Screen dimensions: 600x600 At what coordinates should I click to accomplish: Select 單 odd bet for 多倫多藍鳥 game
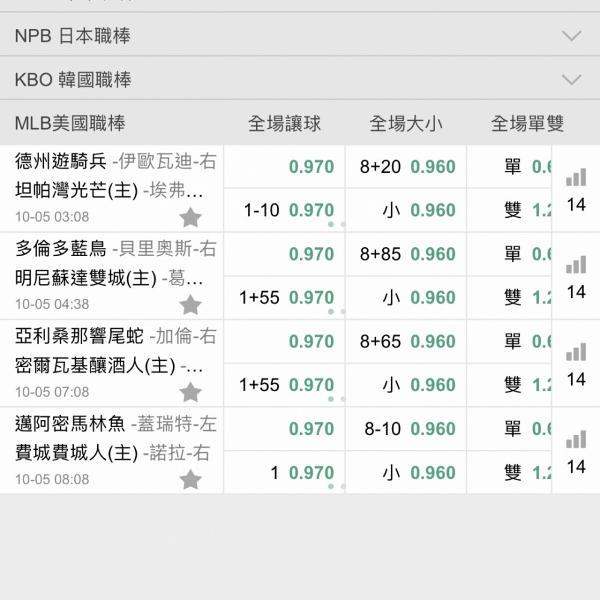tap(509, 254)
